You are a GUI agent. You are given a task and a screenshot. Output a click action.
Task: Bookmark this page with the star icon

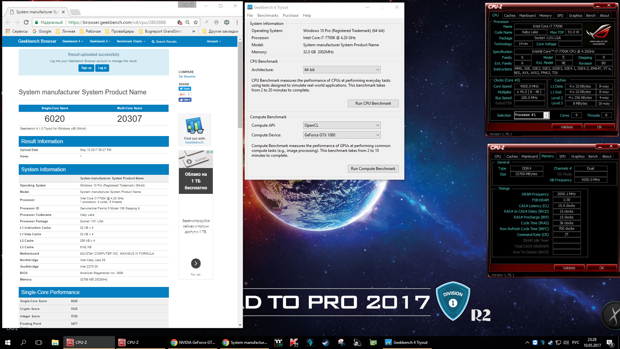point(196,22)
